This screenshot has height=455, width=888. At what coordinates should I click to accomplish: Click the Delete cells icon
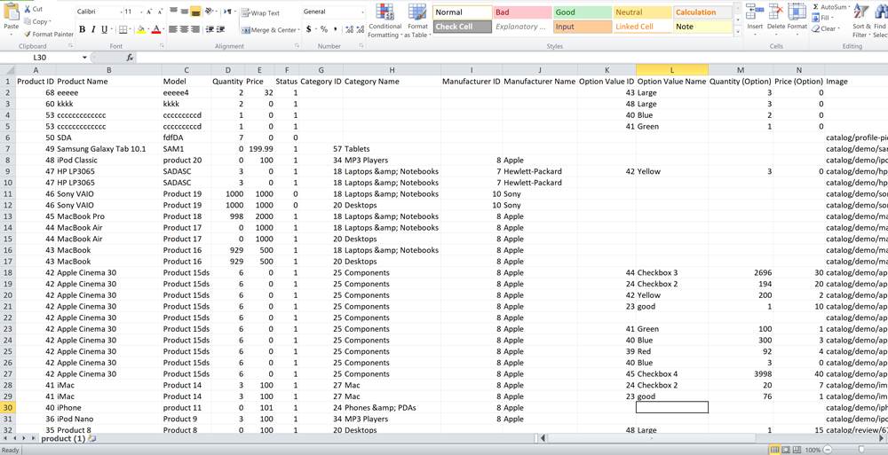click(x=775, y=12)
